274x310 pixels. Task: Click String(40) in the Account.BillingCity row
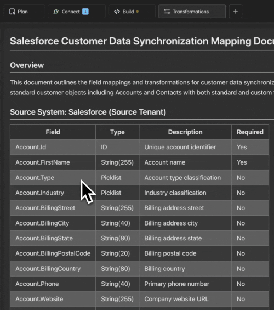[x=117, y=223]
